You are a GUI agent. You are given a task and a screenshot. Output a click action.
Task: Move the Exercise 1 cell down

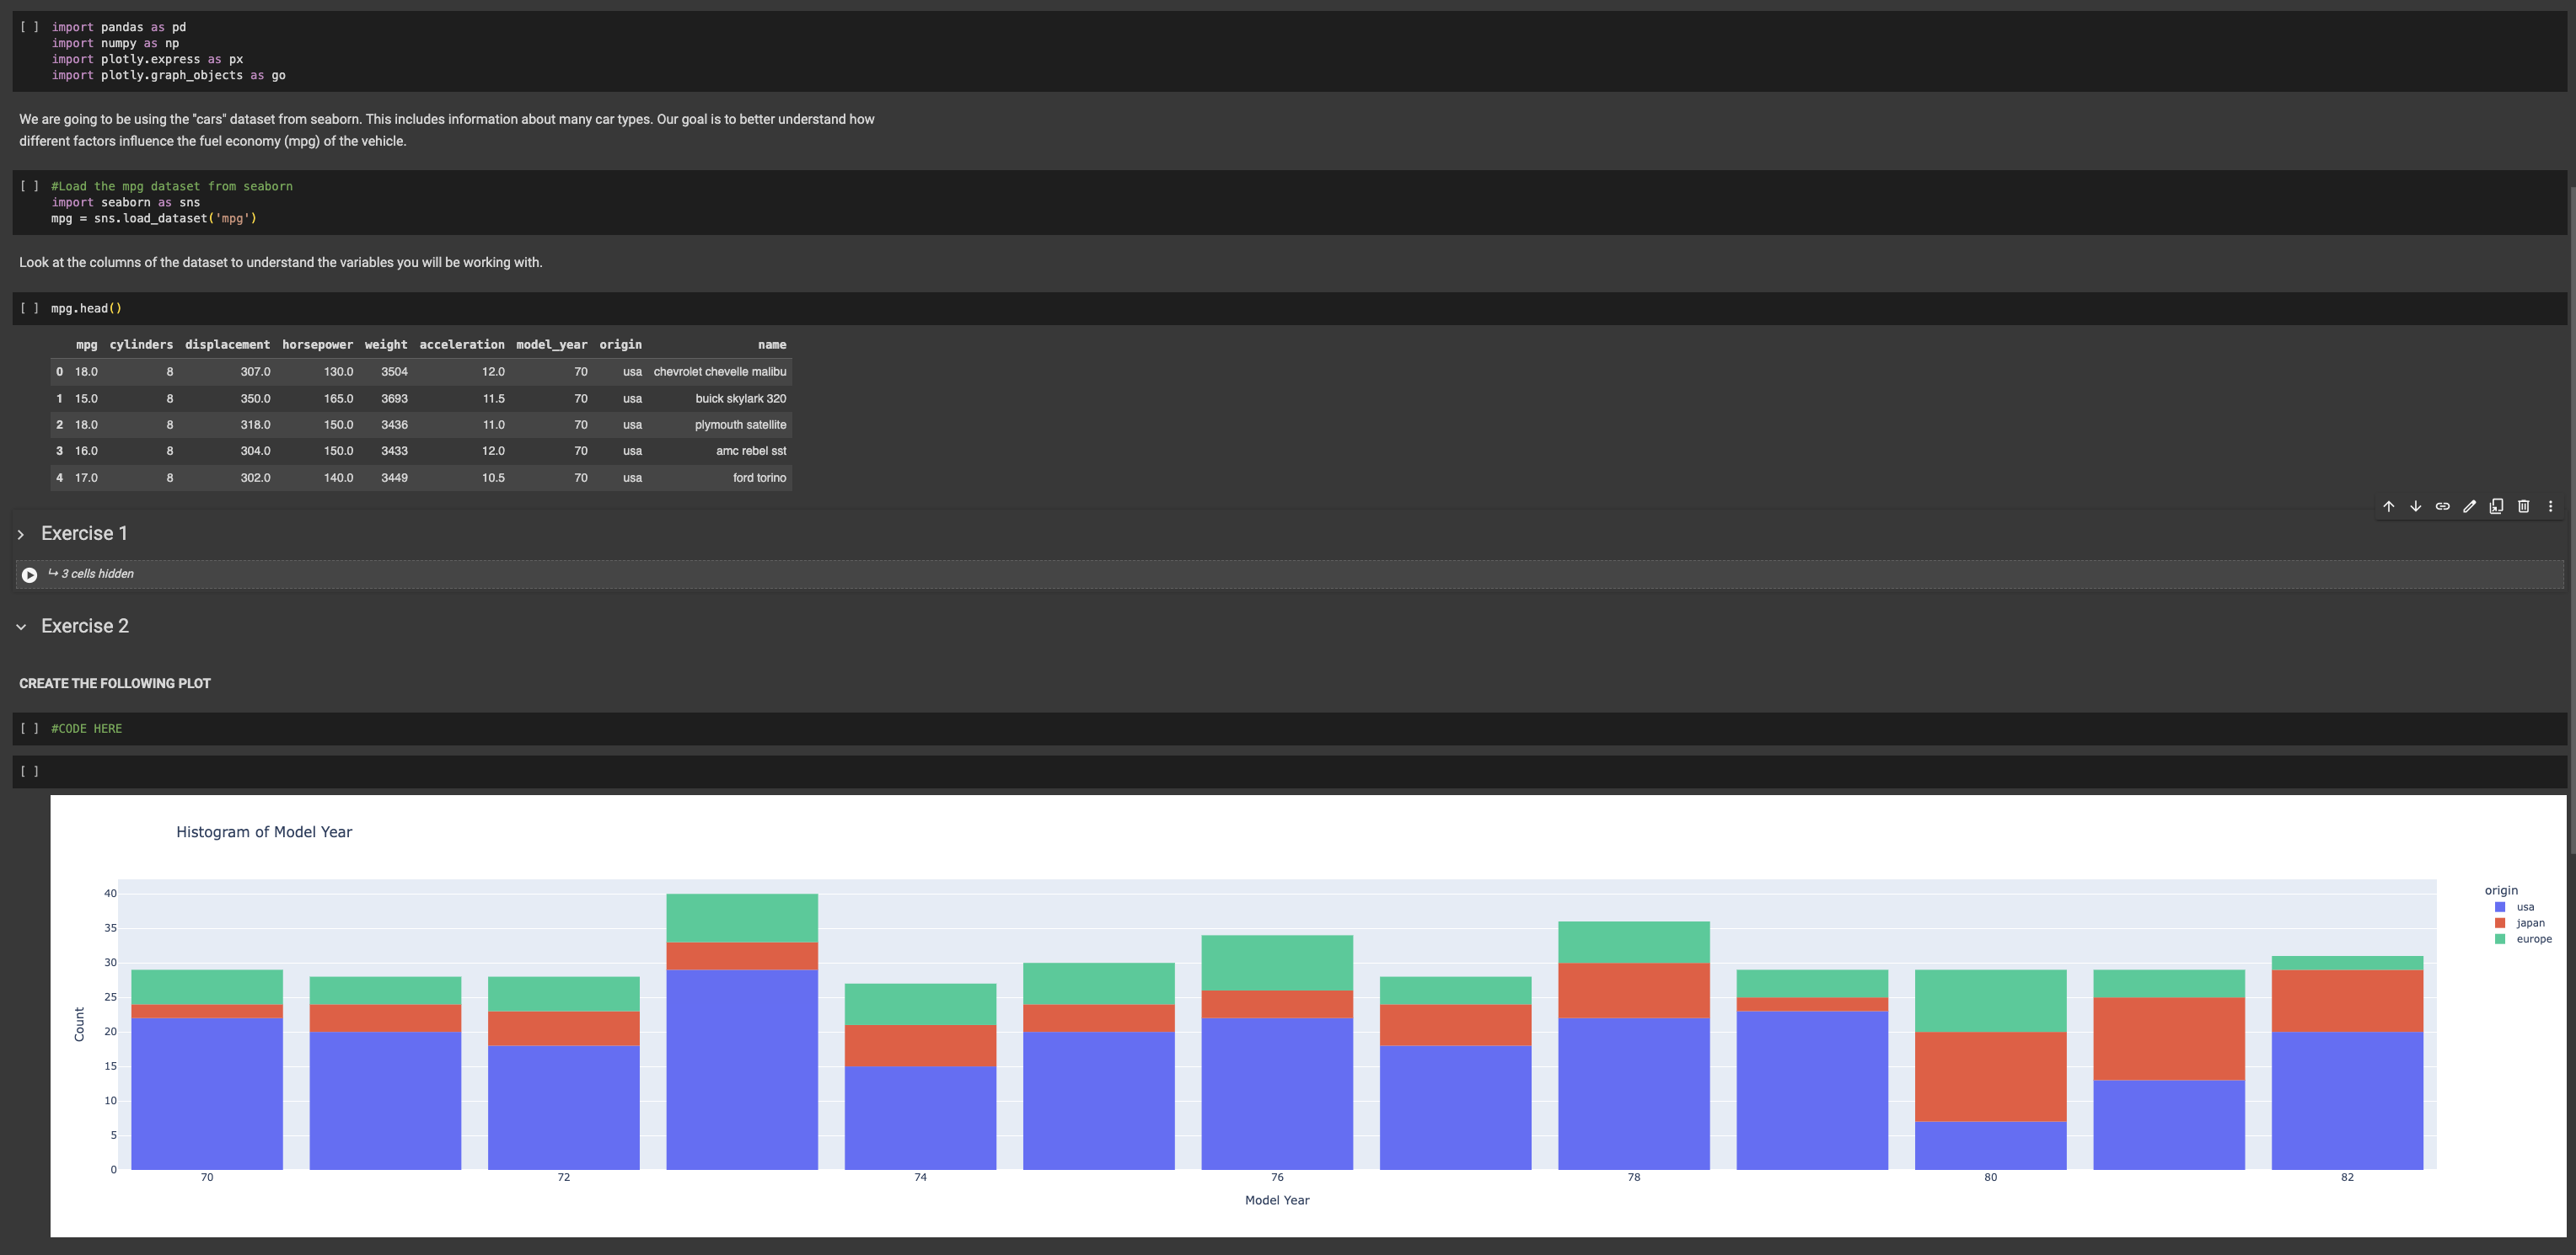(x=2415, y=506)
